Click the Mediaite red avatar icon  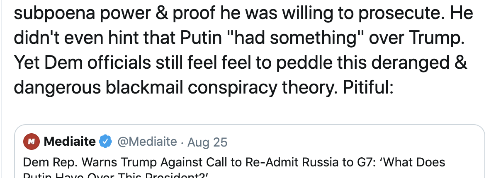(32, 142)
